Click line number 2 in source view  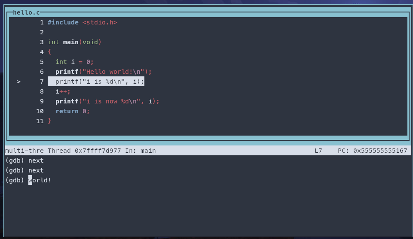click(42, 32)
